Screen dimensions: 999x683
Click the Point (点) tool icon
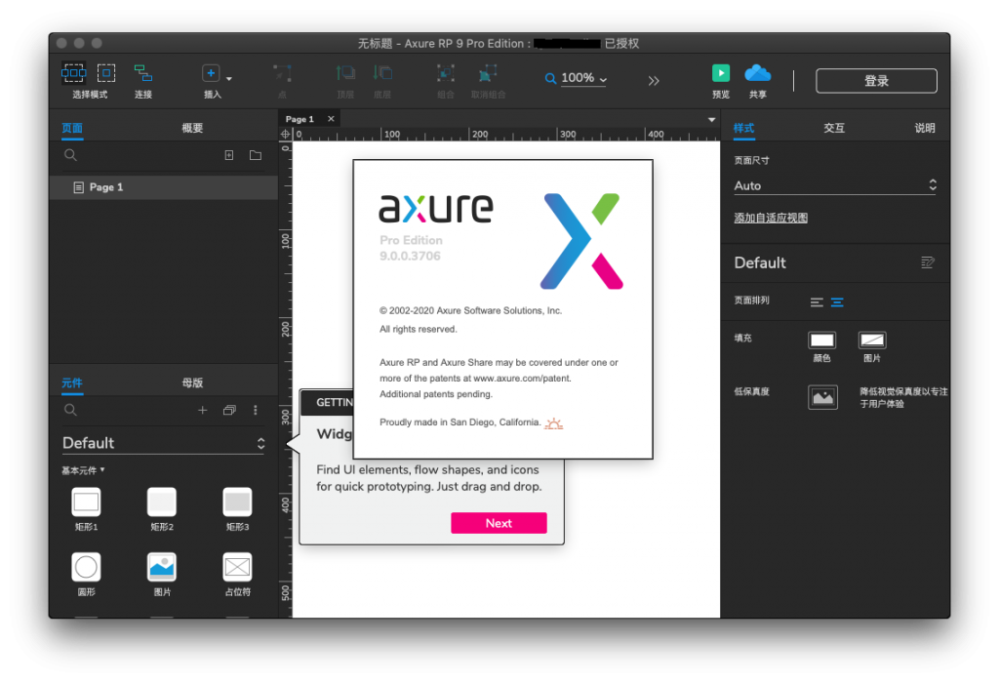coord(282,72)
